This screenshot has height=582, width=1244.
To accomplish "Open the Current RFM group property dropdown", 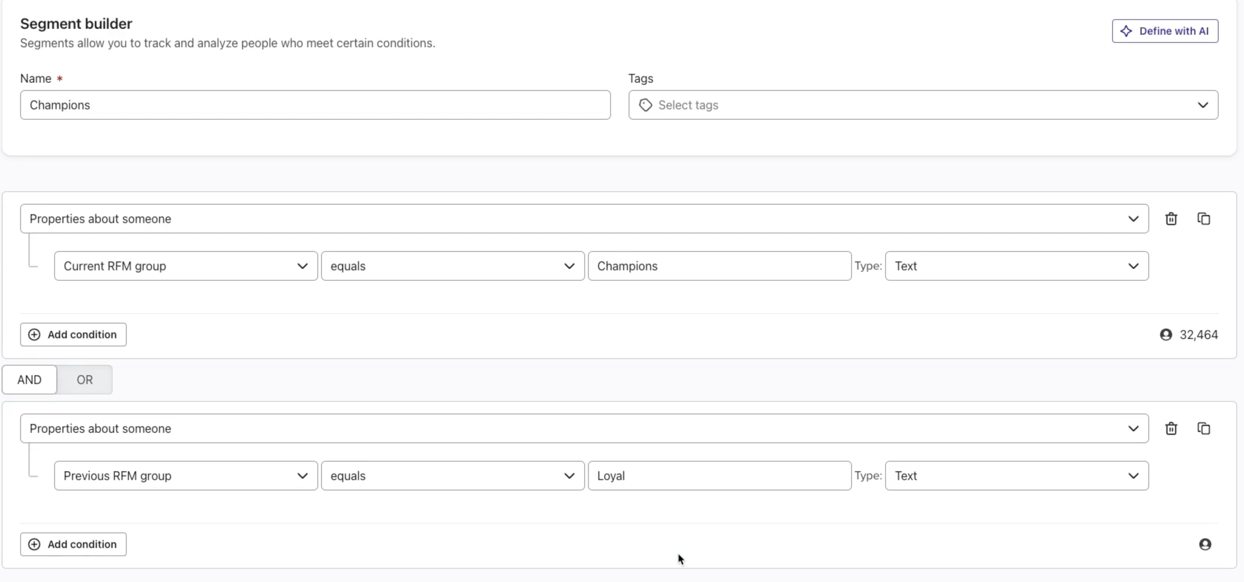I will click(185, 266).
